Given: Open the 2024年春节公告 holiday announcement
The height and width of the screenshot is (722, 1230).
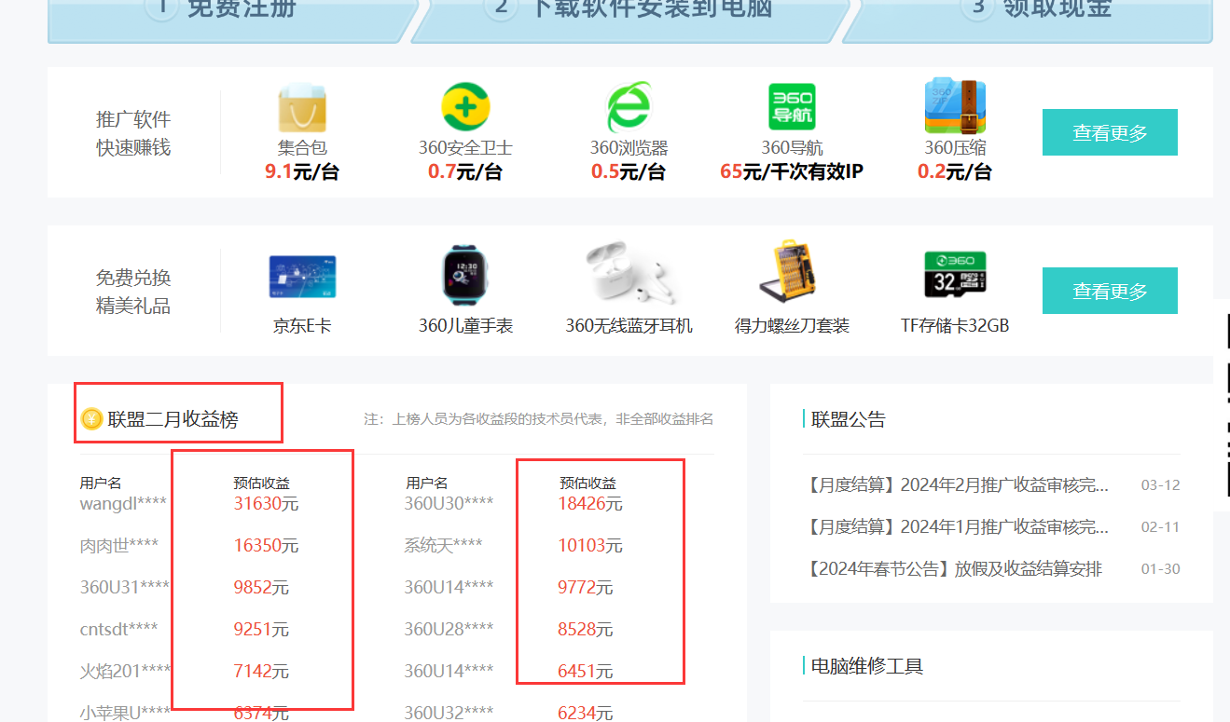Looking at the screenshot, I should [x=952, y=569].
